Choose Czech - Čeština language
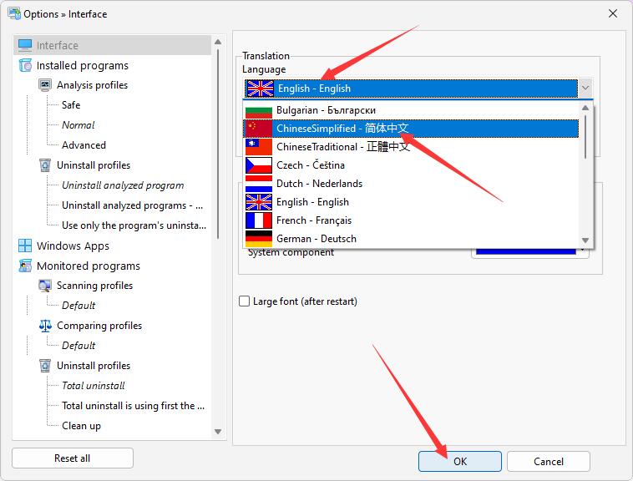The image size is (633, 481). (x=411, y=165)
